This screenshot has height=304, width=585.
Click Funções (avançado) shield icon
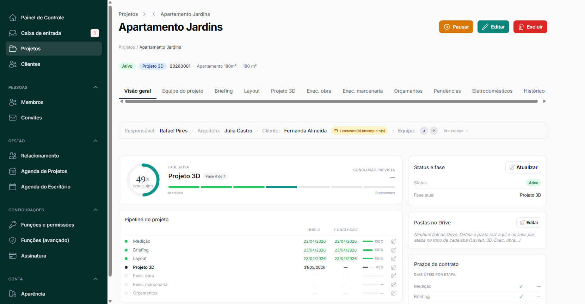pyautogui.click(x=13, y=240)
